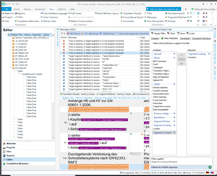Click Clear filter in Advanced Display Filter
This screenshot has width=217, height=176.
click(x=171, y=33)
